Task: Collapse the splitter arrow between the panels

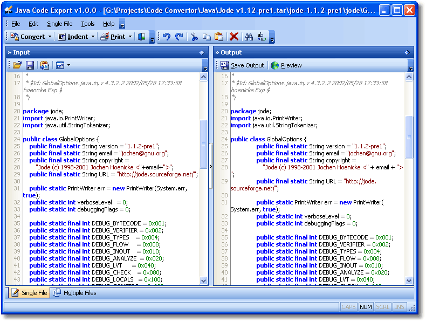Action: (x=211, y=167)
